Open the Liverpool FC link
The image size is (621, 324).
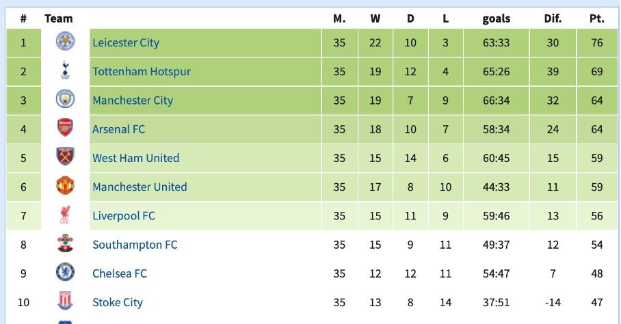pyautogui.click(x=124, y=215)
